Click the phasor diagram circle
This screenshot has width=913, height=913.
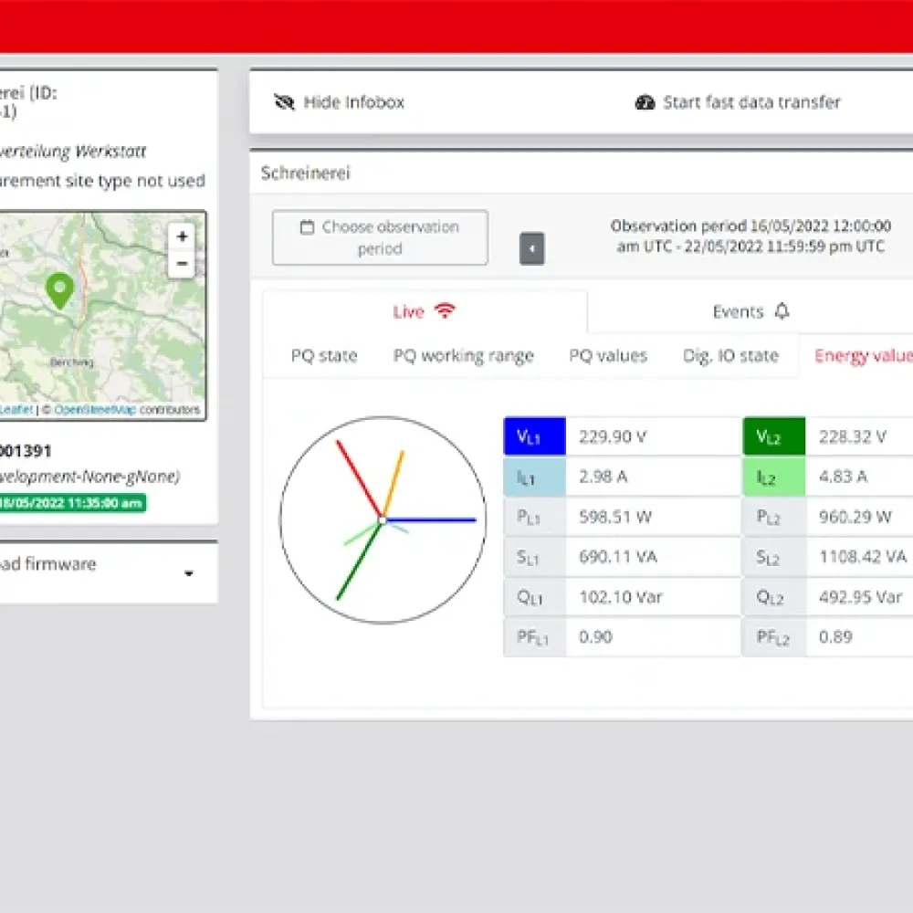click(383, 520)
